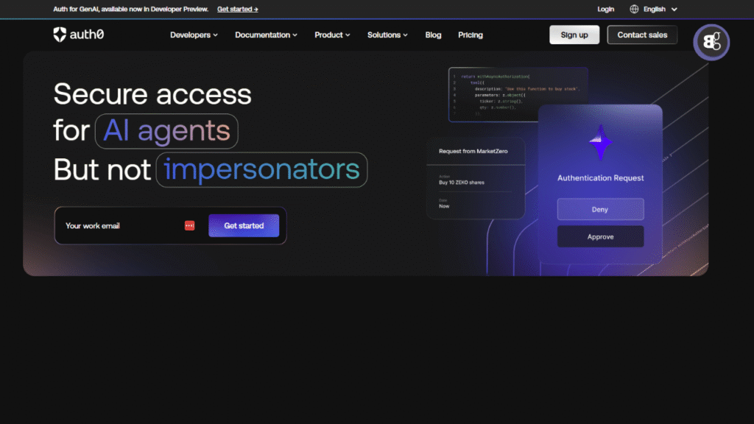Screen dimensions: 754x424
Task: Click the Auth0 shield logo
Action: pos(60,34)
